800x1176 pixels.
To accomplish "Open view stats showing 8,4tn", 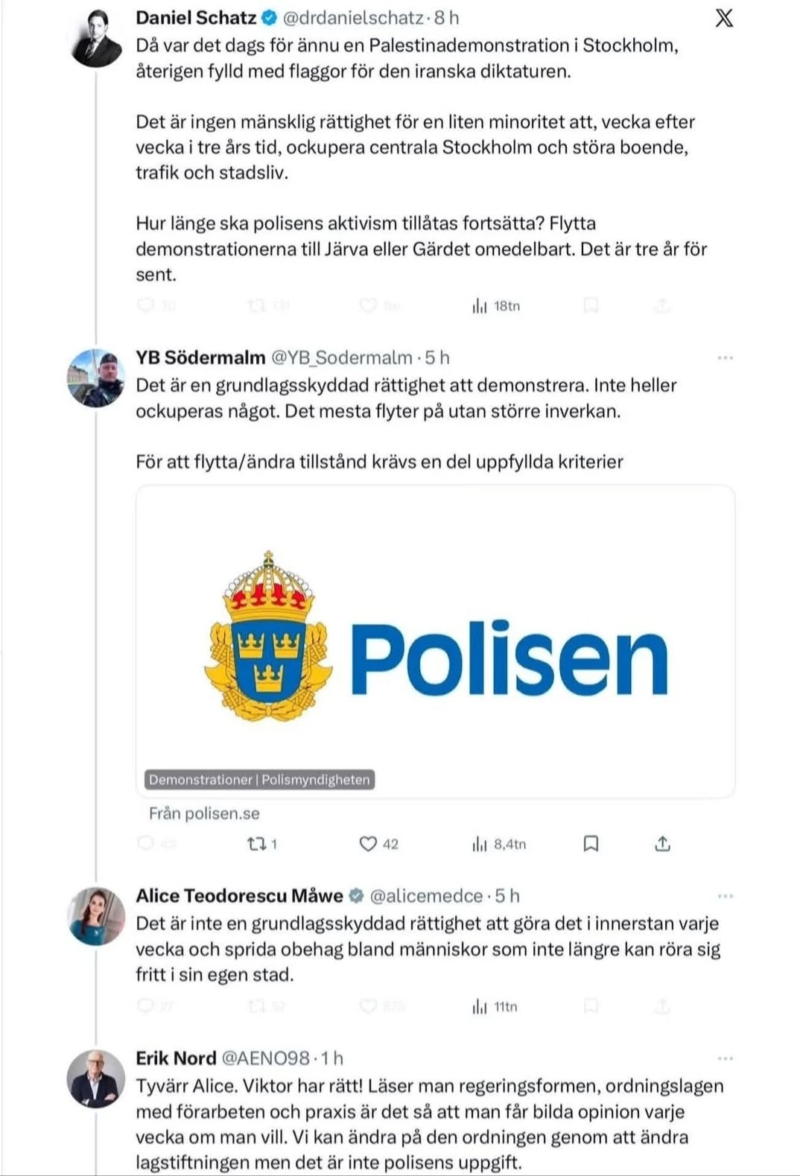I will (499, 844).
